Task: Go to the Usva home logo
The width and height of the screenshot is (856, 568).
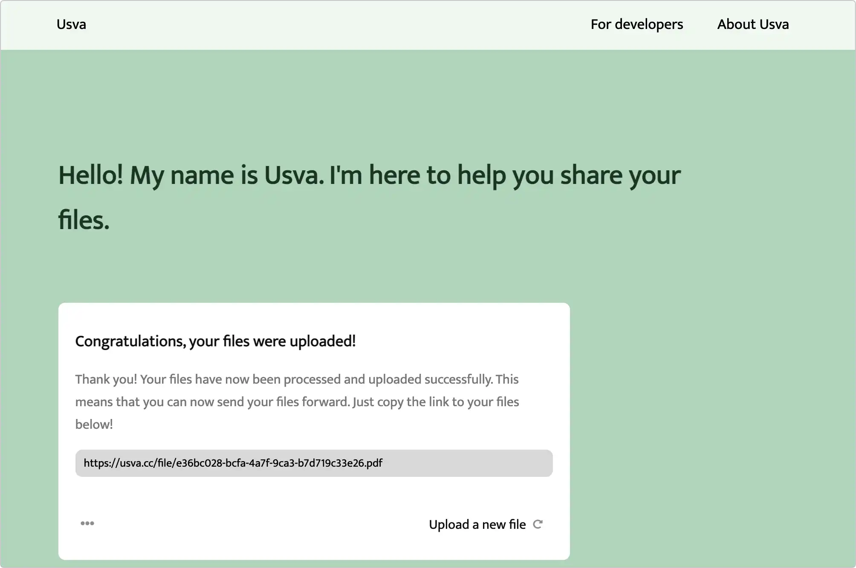Action: click(x=71, y=24)
